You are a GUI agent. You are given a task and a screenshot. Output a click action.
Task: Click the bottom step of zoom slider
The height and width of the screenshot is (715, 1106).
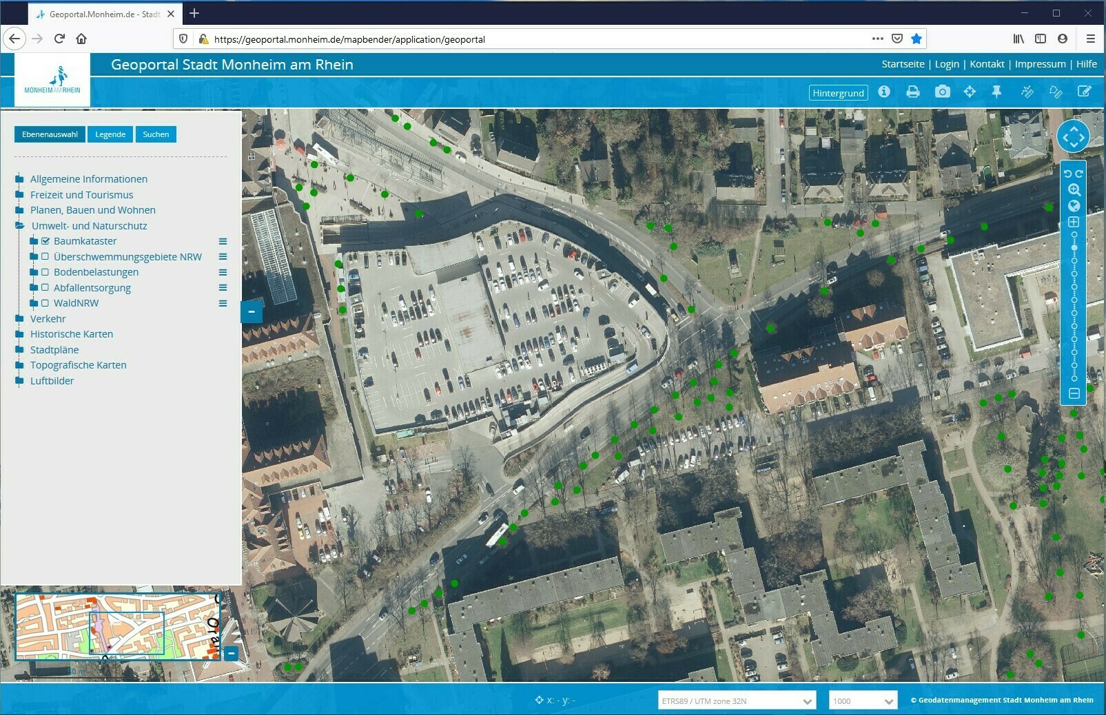(1074, 378)
